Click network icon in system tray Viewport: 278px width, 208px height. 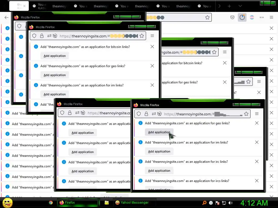click(x=224, y=203)
